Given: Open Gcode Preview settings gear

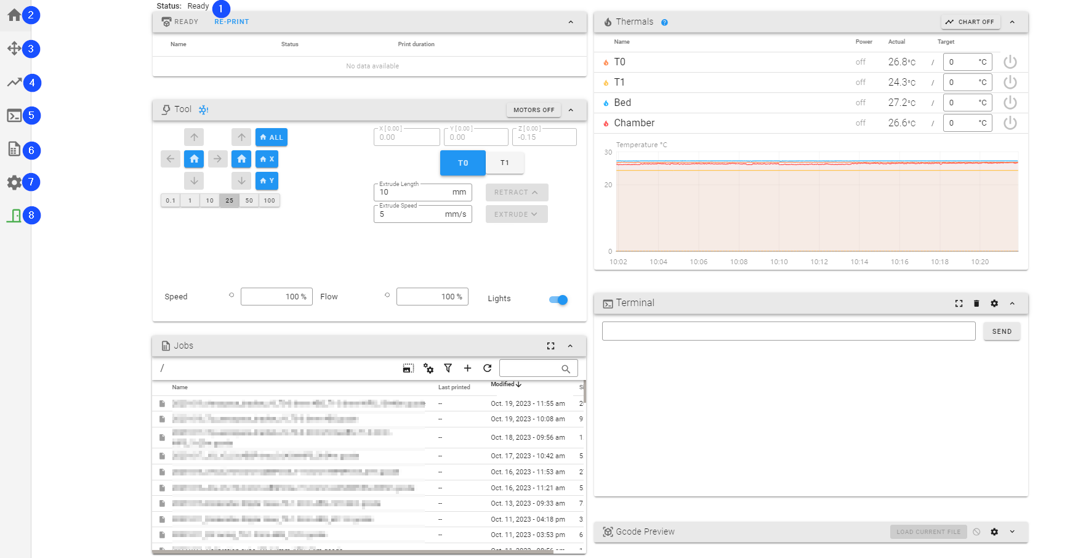Looking at the screenshot, I should [x=994, y=532].
